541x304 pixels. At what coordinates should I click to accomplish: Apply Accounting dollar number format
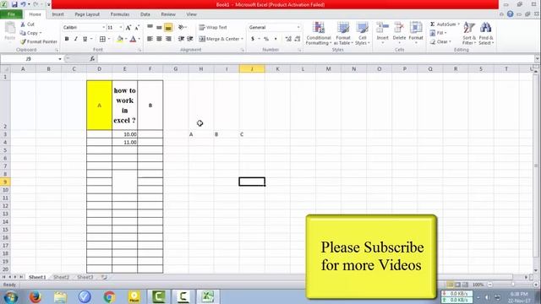pyautogui.click(x=253, y=39)
